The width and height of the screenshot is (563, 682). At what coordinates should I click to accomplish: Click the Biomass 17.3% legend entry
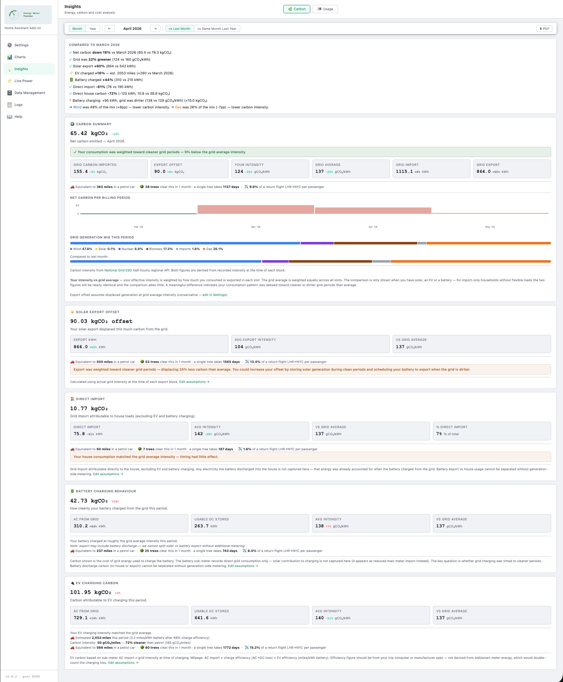coord(160,249)
